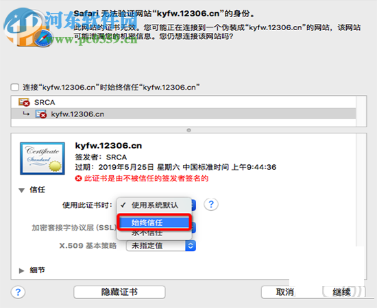Viewport: 377px width, 308px height.
Task: Click the 签发者: SRCA issuer line
Action: (x=101, y=157)
